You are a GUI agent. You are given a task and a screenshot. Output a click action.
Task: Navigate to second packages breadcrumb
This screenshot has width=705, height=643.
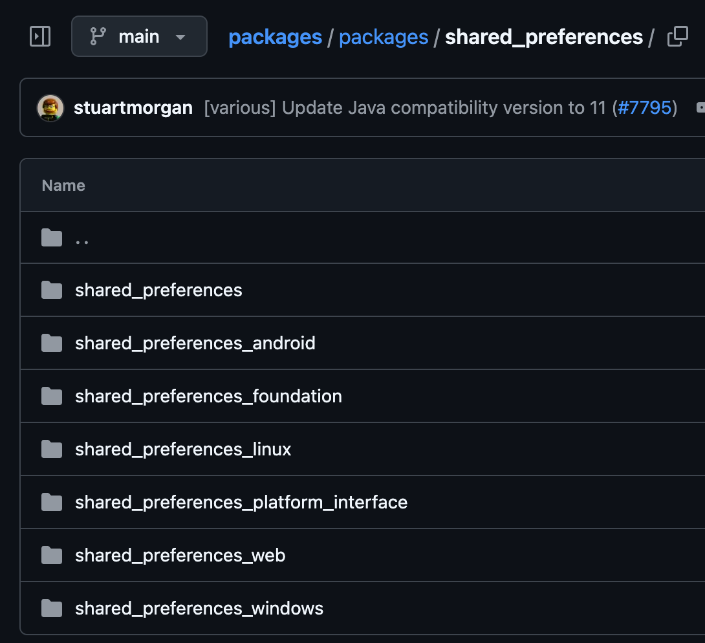[384, 38]
